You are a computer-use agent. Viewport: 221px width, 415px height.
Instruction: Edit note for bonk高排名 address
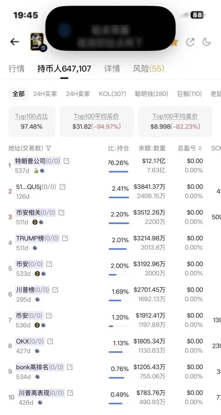click(70, 367)
